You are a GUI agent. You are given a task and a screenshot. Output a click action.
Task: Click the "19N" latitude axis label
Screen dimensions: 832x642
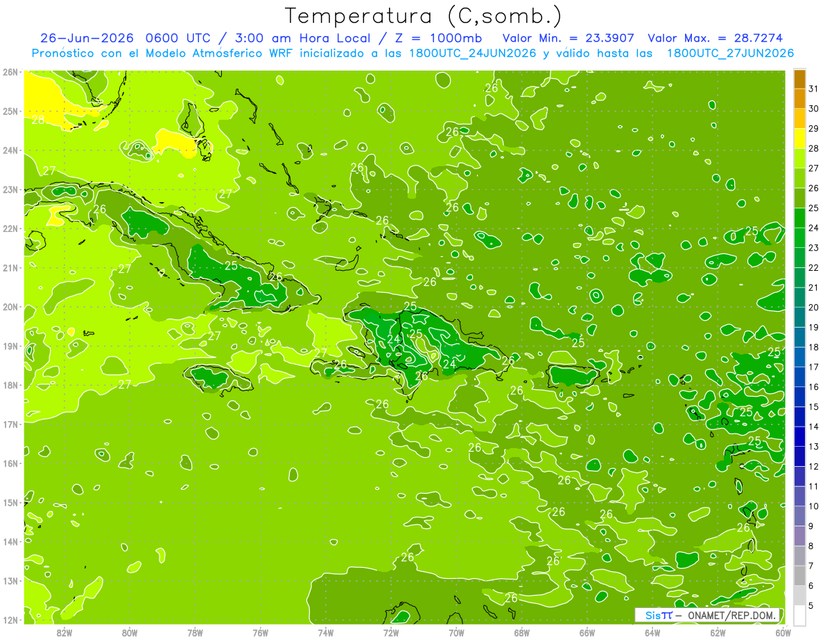pos(10,346)
